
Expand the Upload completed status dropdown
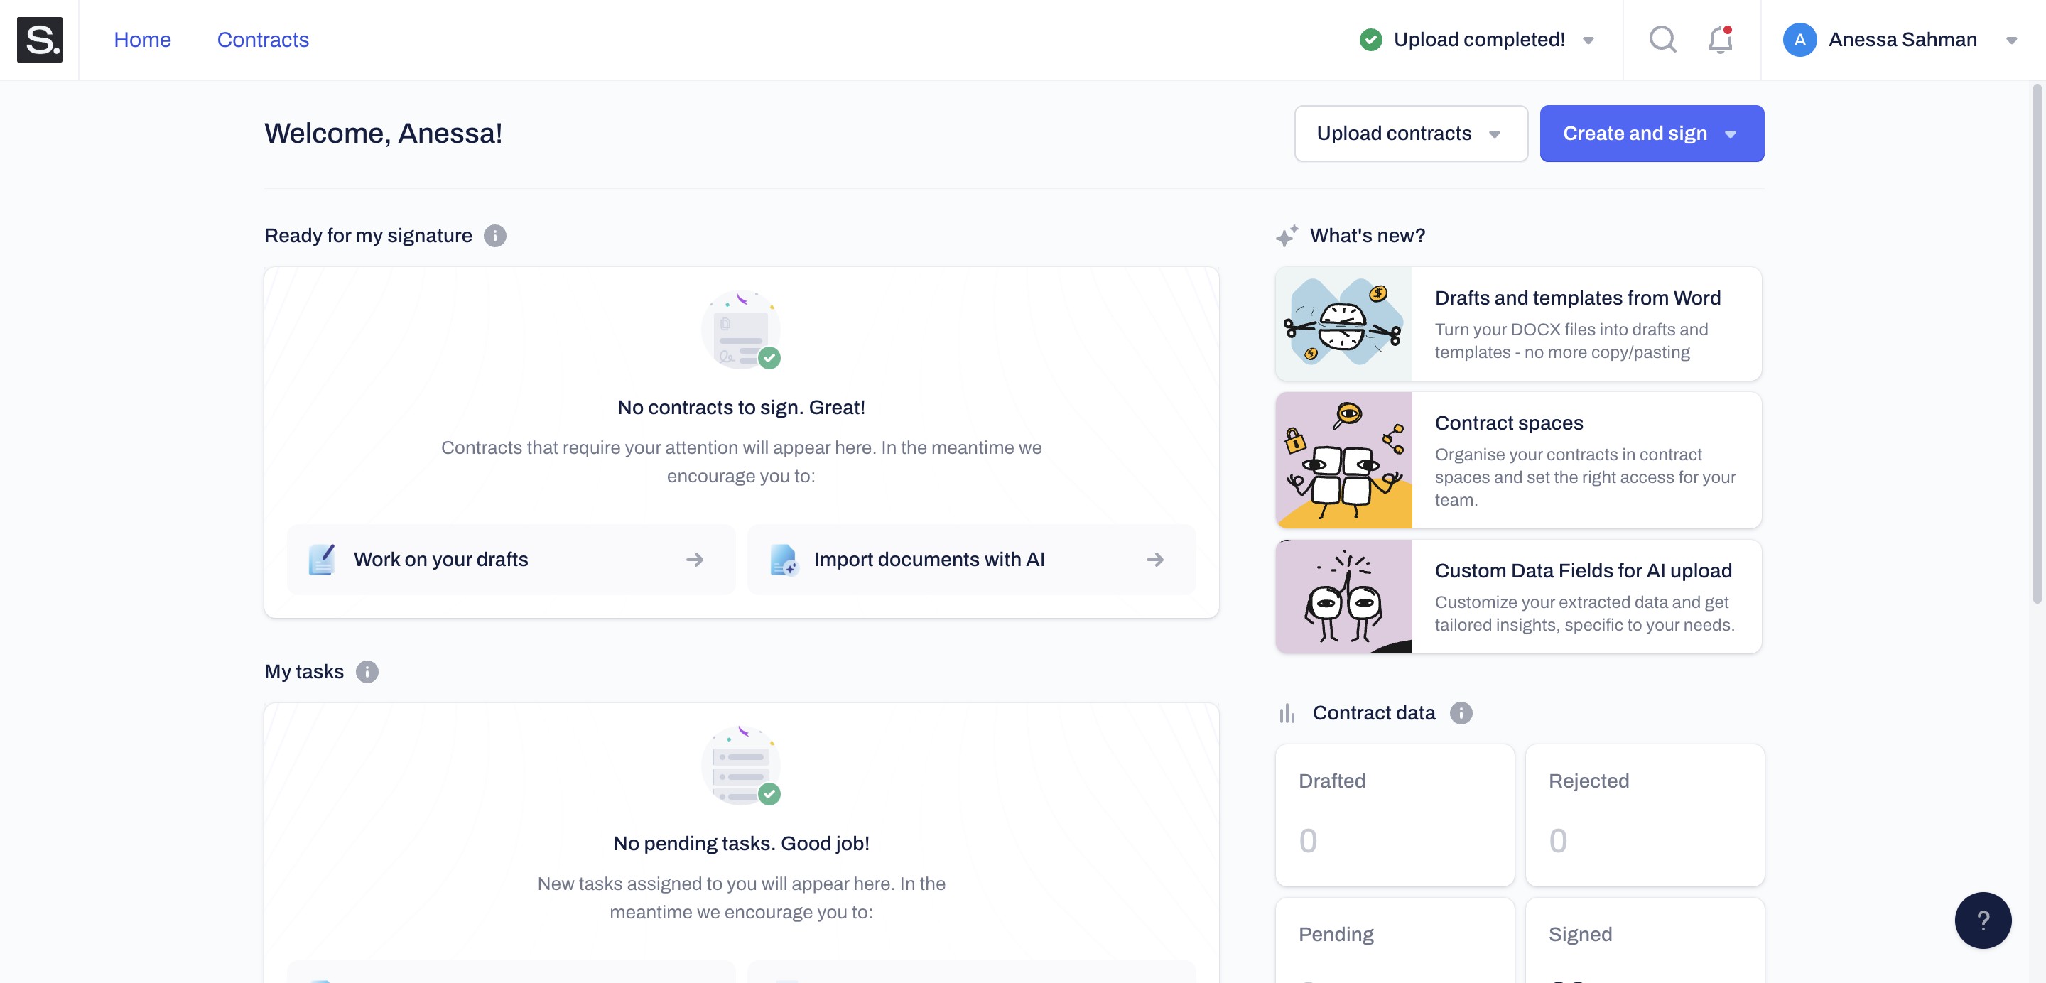coord(1588,40)
